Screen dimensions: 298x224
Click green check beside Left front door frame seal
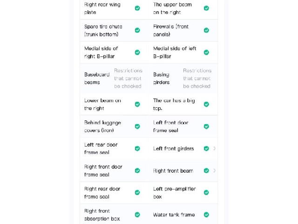point(206,126)
